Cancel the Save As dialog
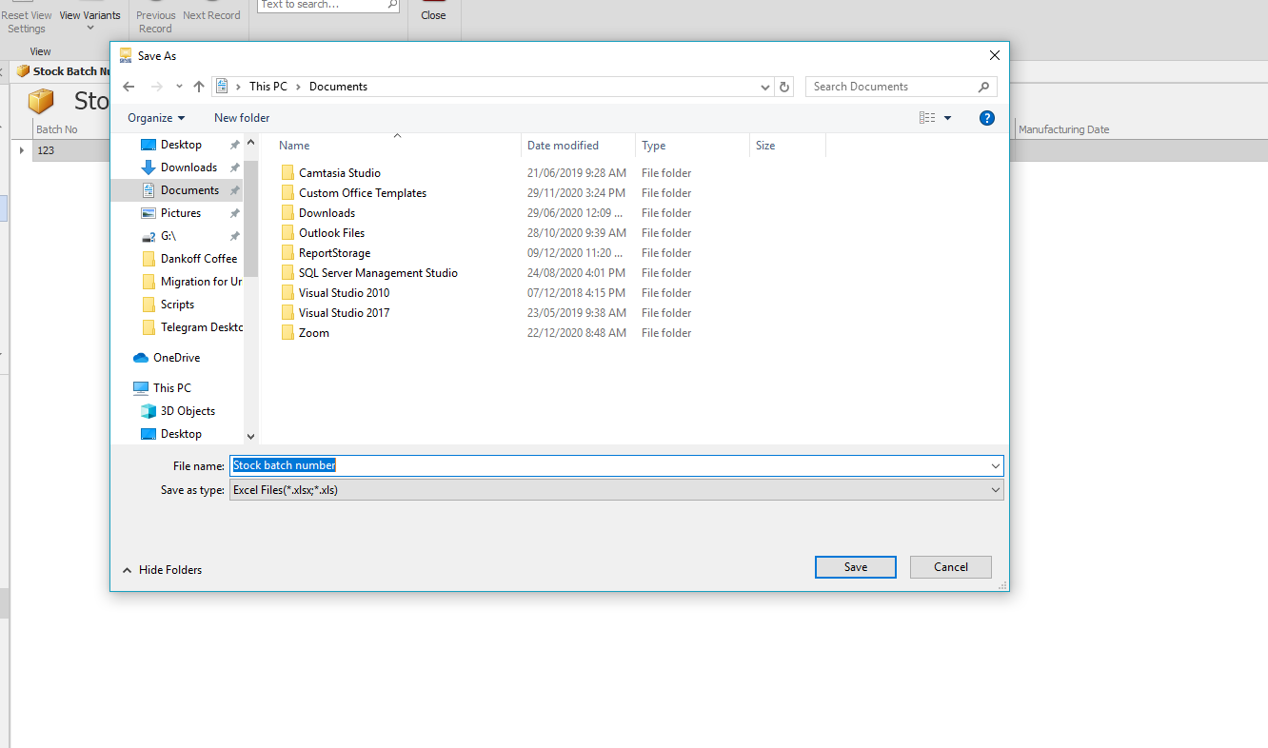The width and height of the screenshot is (1268, 748). [x=951, y=567]
